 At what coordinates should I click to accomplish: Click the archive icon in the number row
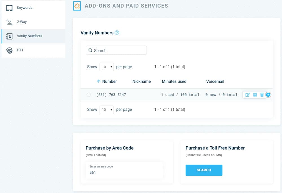[255, 95]
